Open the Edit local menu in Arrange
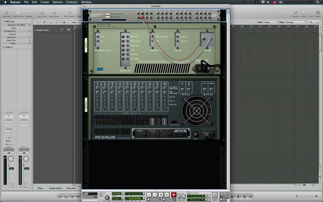The height and width of the screenshot is (202, 323). click(66, 22)
